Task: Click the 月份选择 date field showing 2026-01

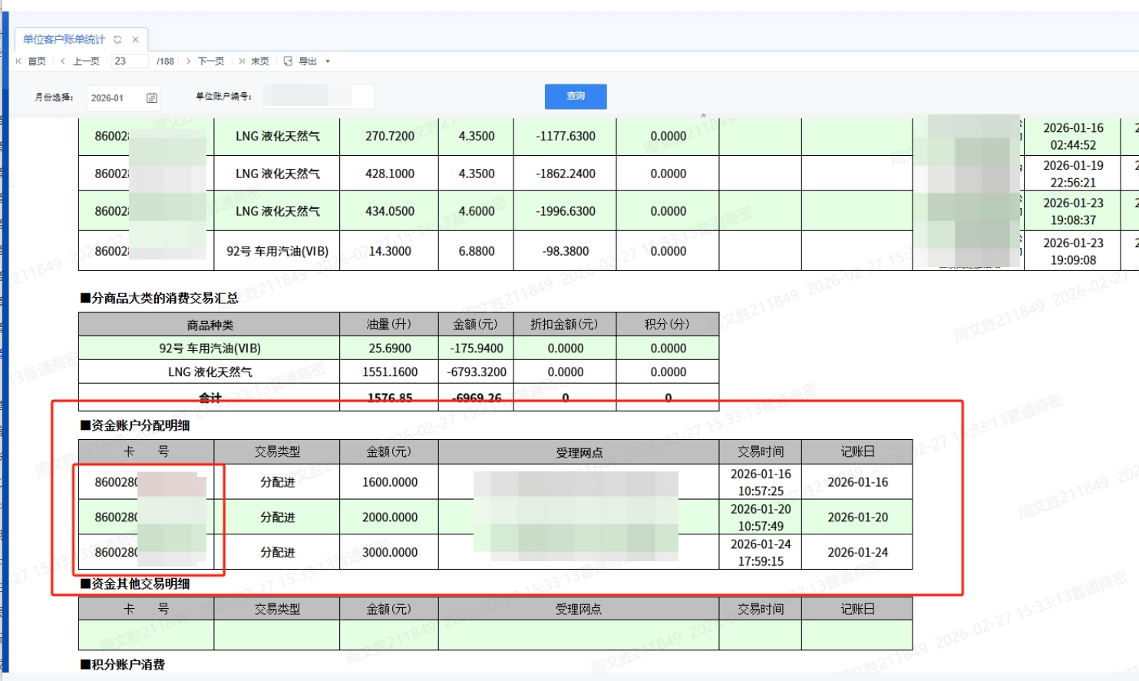Action: coord(114,98)
